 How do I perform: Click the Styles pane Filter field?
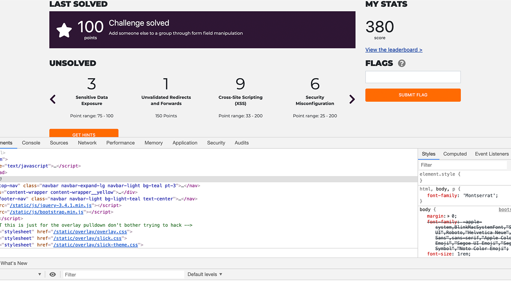coord(463,165)
